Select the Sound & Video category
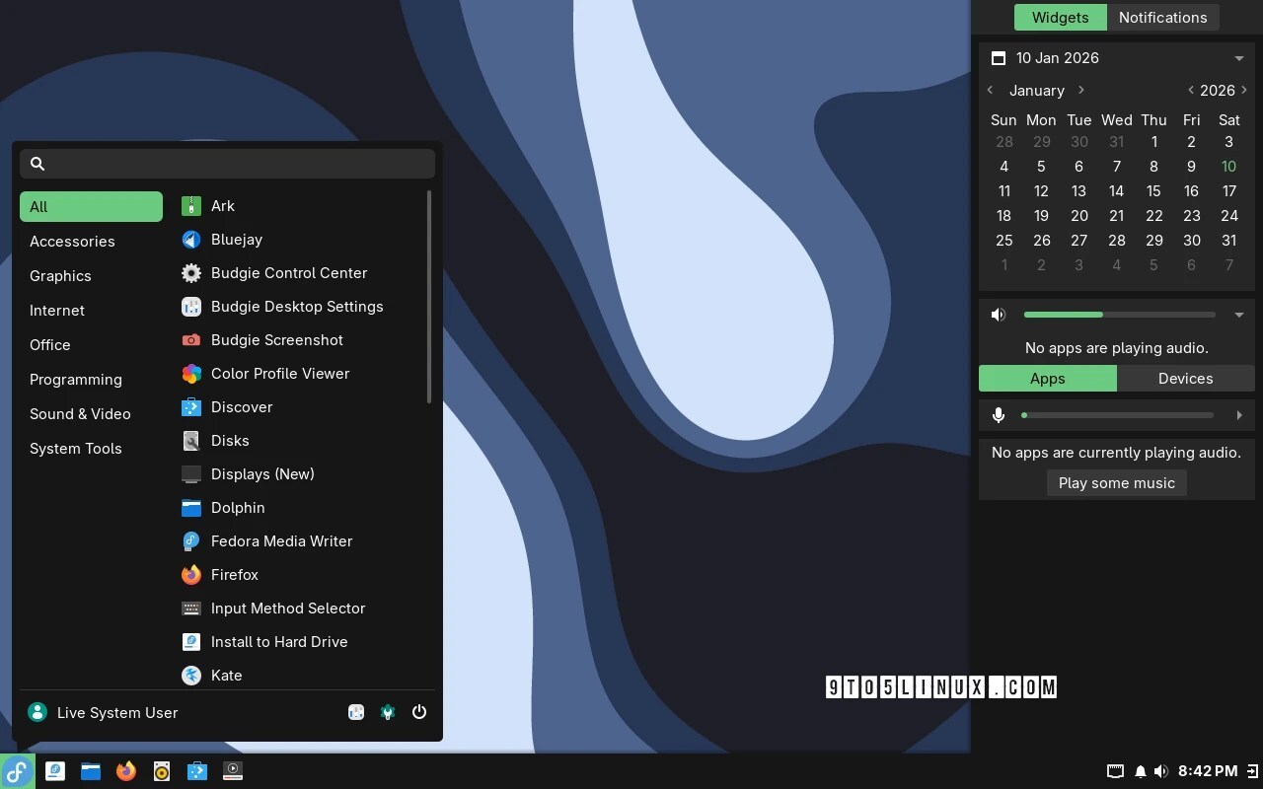 (x=80, y=414)
